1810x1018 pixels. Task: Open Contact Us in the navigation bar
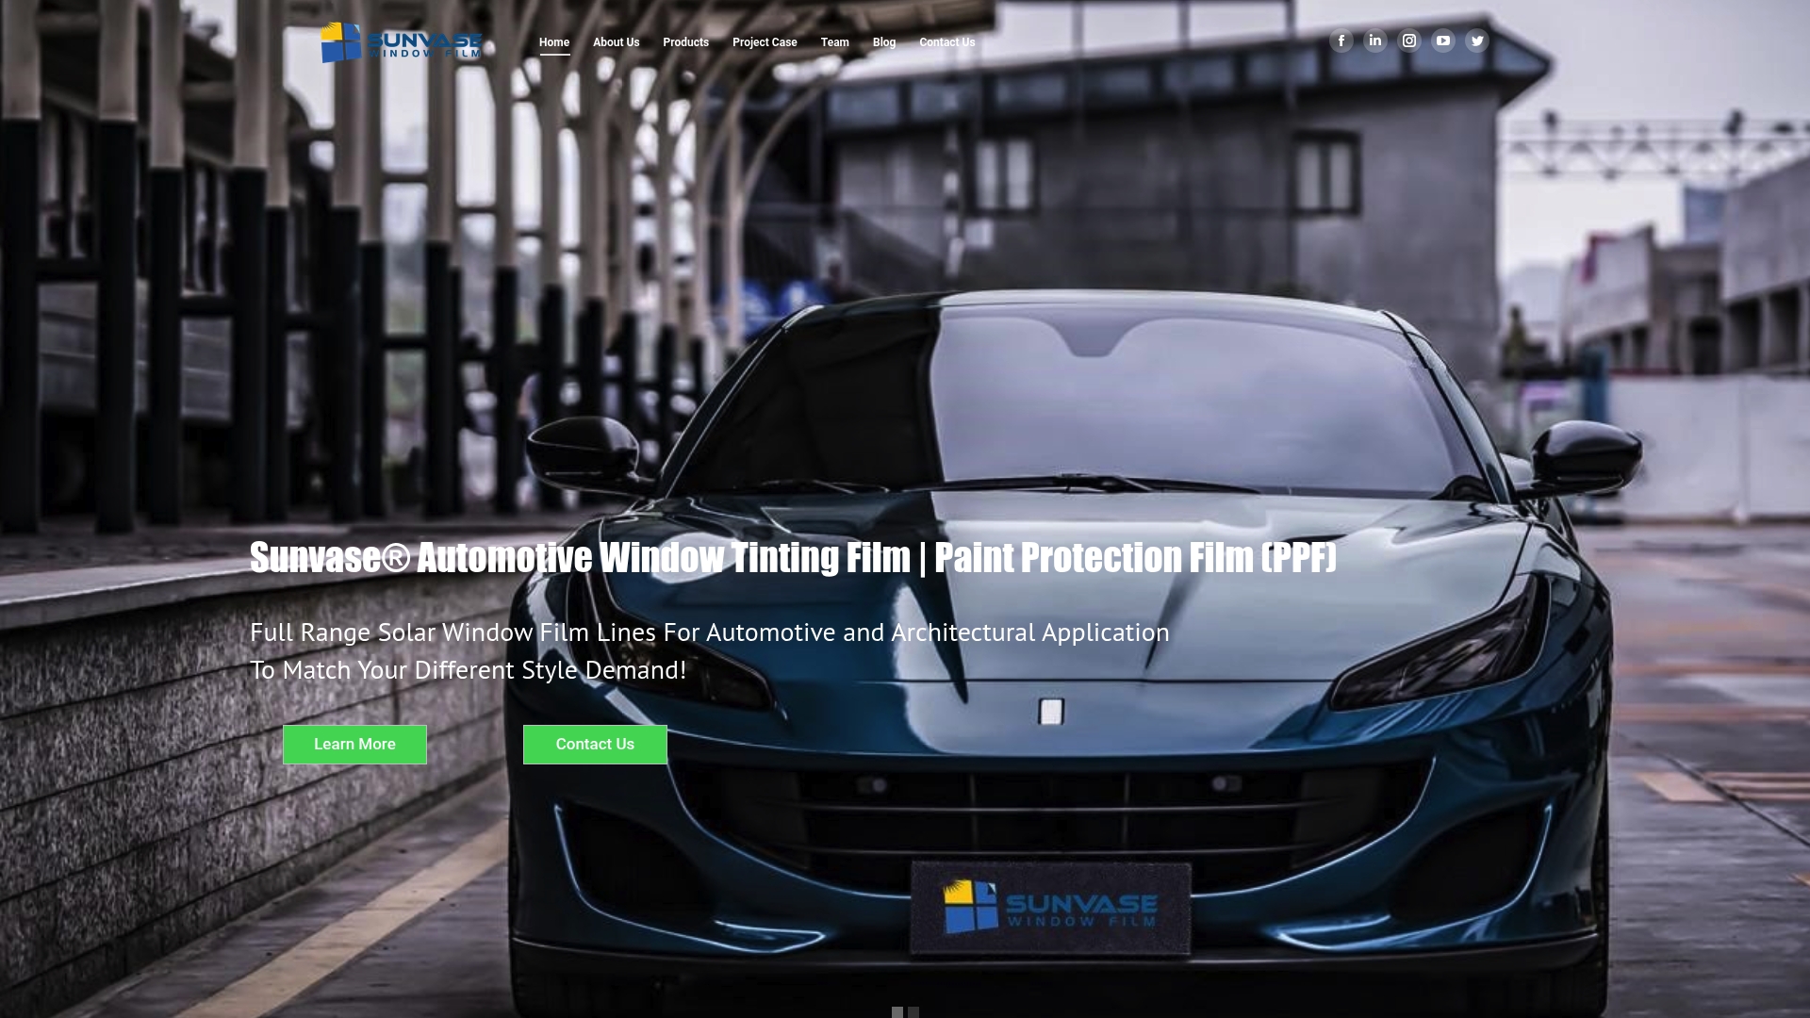point(947,42)
